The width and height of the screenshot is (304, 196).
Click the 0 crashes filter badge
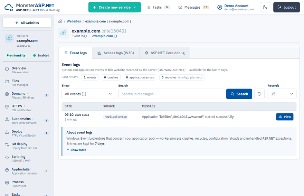[111, 77]
